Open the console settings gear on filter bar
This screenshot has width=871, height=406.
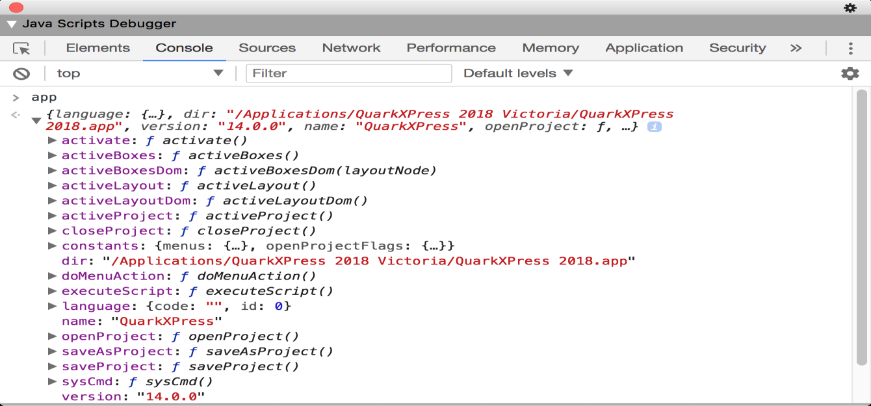click(850, 73)
